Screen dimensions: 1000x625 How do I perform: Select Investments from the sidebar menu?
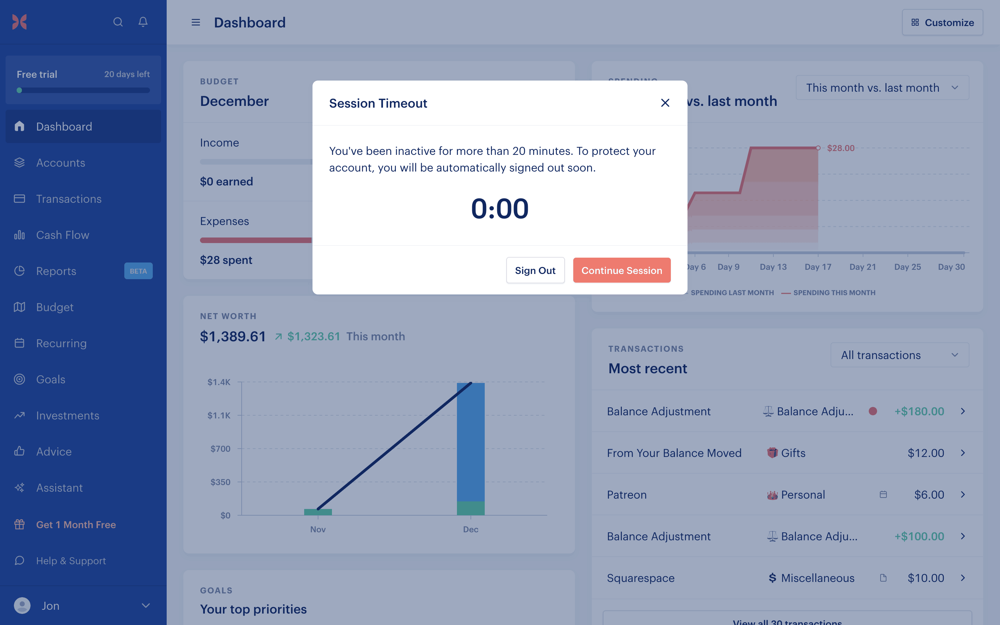point(67,415)
